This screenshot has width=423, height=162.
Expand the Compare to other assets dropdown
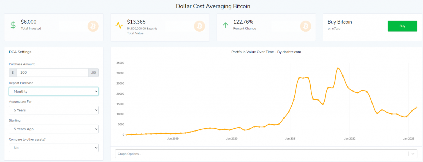pos(53,148)
